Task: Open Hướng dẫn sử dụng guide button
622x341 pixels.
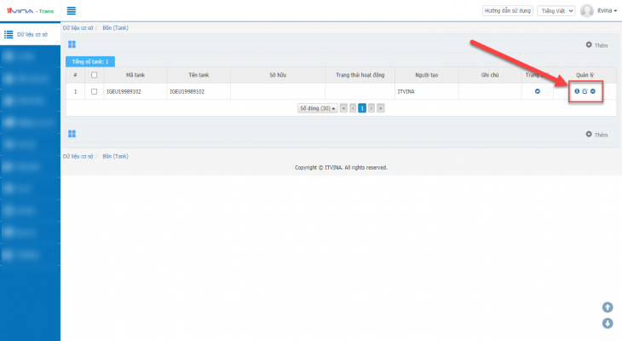Action: coord(507,11)
